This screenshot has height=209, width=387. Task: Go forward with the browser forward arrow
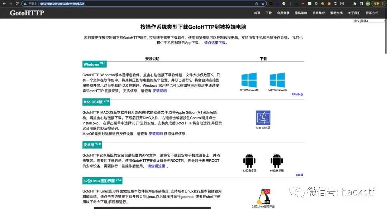pyautogui.click(x=10, y=4)
